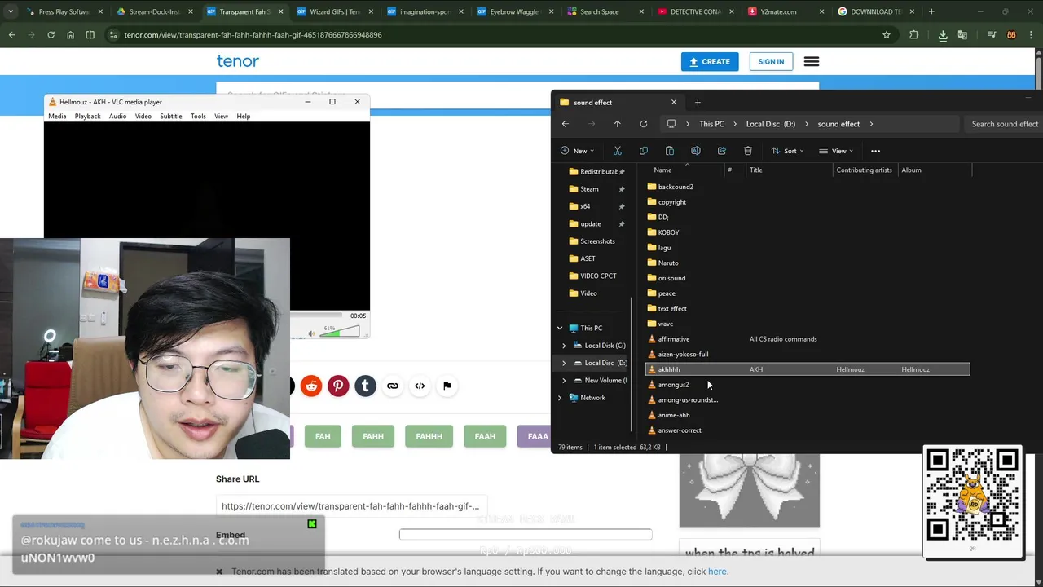Click the Tenor CREATE button

tap(710, 62)
